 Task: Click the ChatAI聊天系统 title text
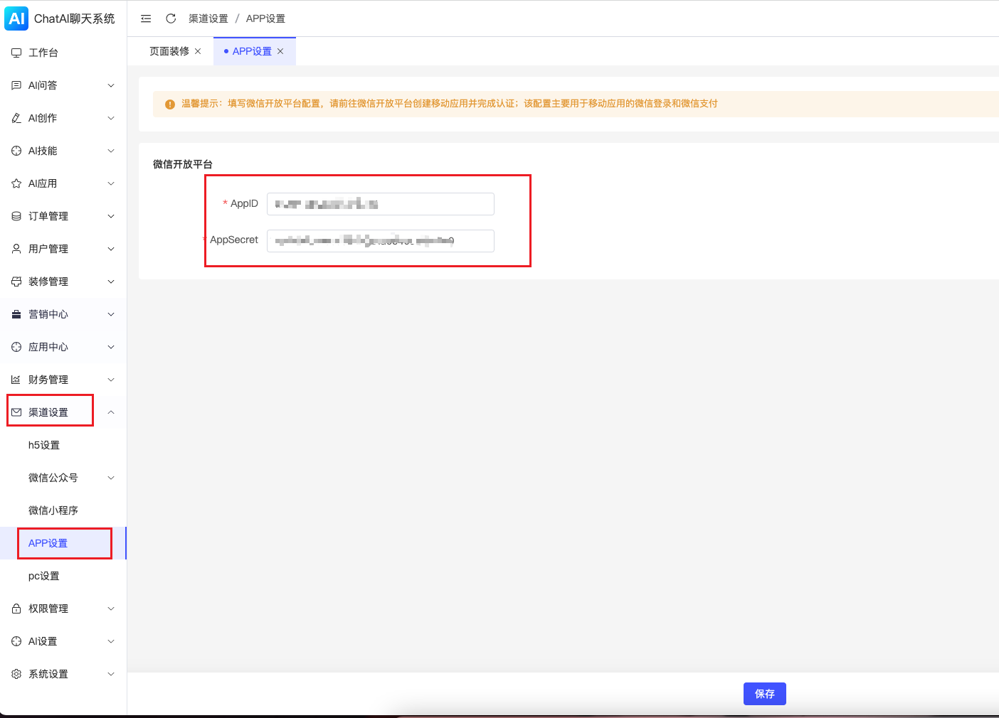[x=75, y=18]
